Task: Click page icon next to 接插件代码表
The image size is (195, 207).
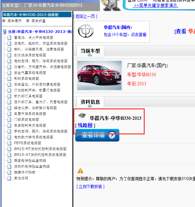Action: coord(9,172)
